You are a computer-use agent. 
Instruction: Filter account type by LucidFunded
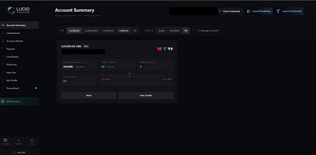click(x=91, y=31)
